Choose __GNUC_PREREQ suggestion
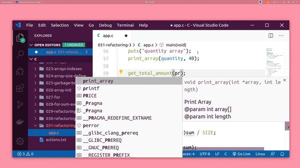The height and width of the screenshot is (168, 300). 129,147
